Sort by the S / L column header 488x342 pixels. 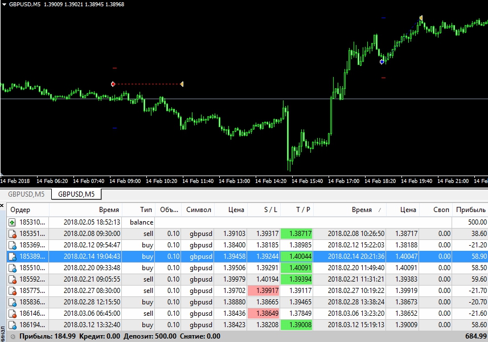(x=264, y=210)
